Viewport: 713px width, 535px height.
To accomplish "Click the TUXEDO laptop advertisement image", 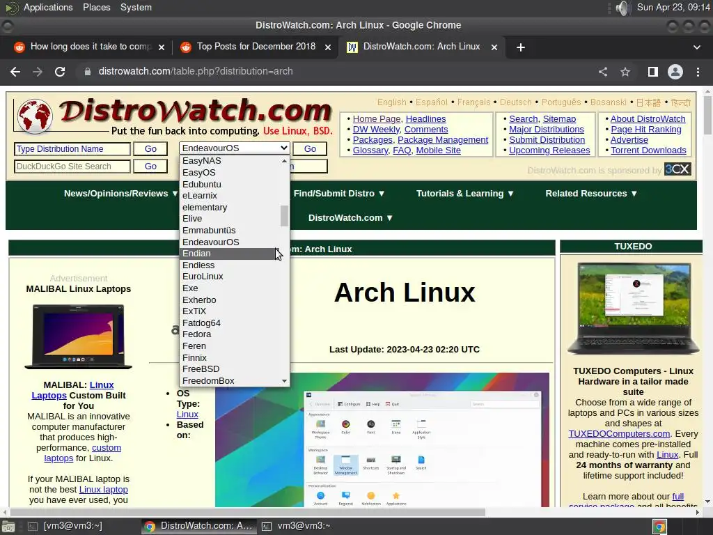I will [633, 309].
